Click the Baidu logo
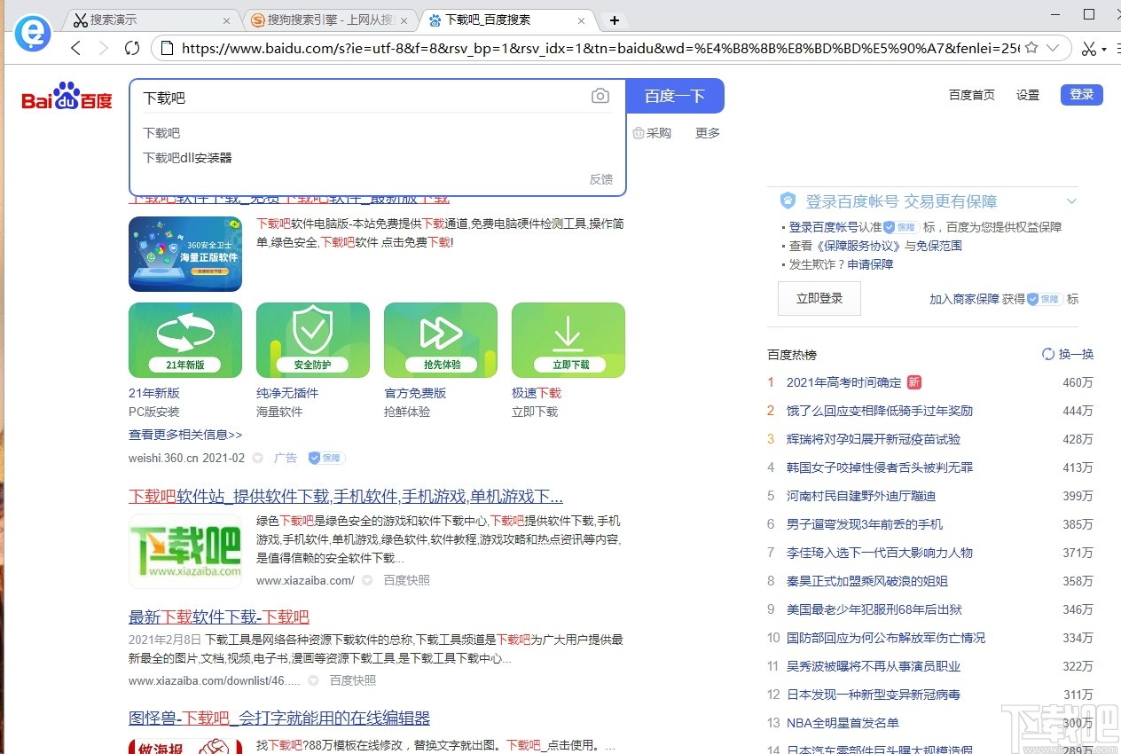This screenshot has height=754, width=1121. pos(65,98)
